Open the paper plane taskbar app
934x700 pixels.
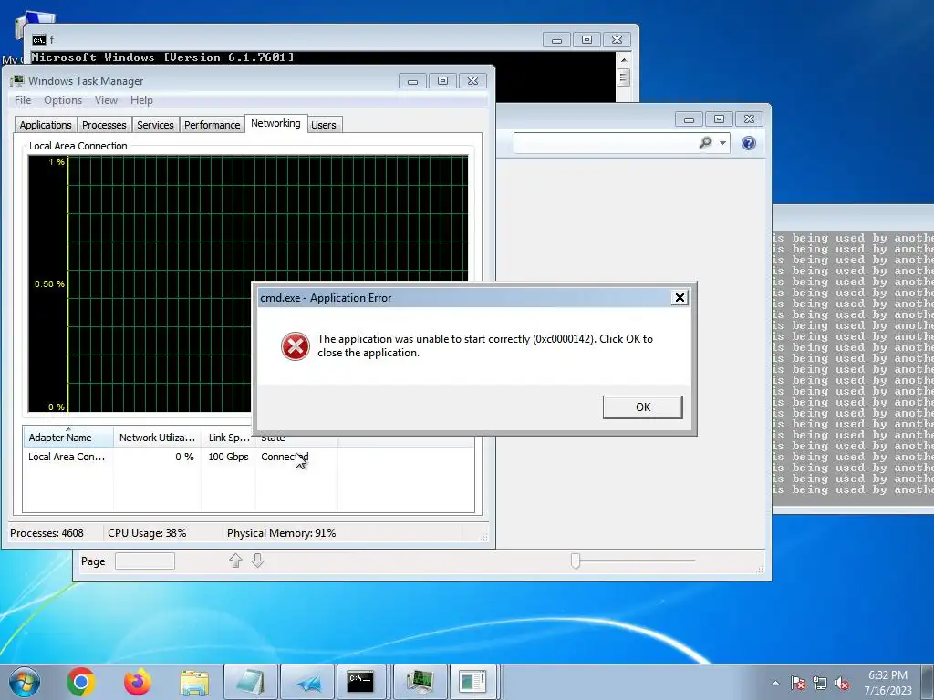306,682
